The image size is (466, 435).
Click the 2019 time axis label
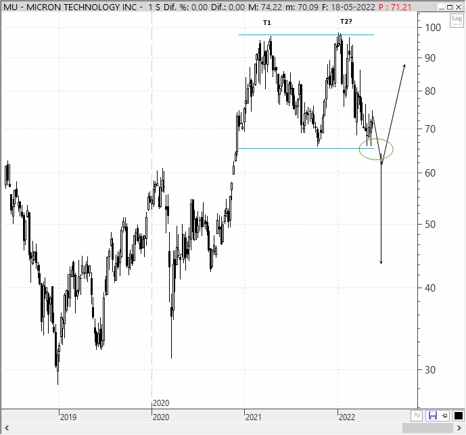pos(68,417)
